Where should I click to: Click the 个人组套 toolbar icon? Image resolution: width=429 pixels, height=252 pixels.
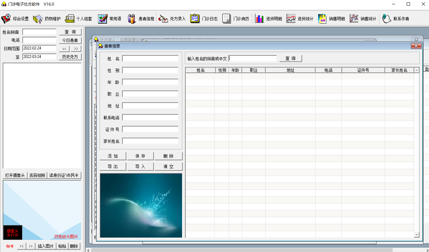tap(70, 19)
